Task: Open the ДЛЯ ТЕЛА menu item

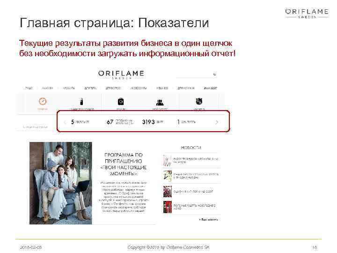Action: (90, 88)
